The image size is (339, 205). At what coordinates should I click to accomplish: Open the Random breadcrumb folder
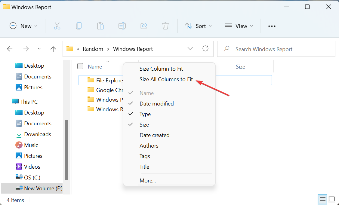click(x=93, y=49)
